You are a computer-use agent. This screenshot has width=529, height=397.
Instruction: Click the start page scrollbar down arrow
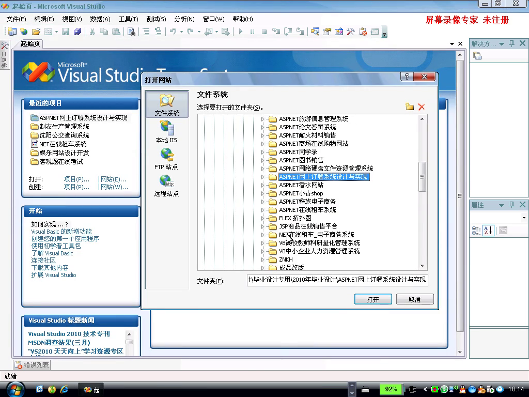(x=460, y=352)
